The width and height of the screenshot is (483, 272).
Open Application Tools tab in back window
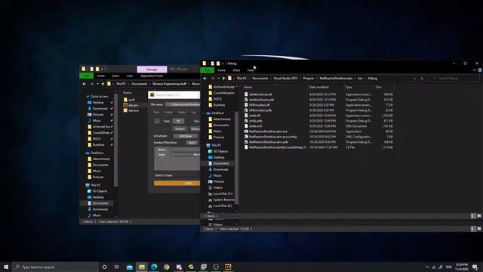pos(152,76)
